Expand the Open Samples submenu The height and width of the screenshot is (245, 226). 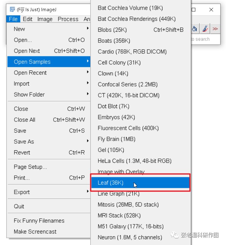tap(49, 62)
